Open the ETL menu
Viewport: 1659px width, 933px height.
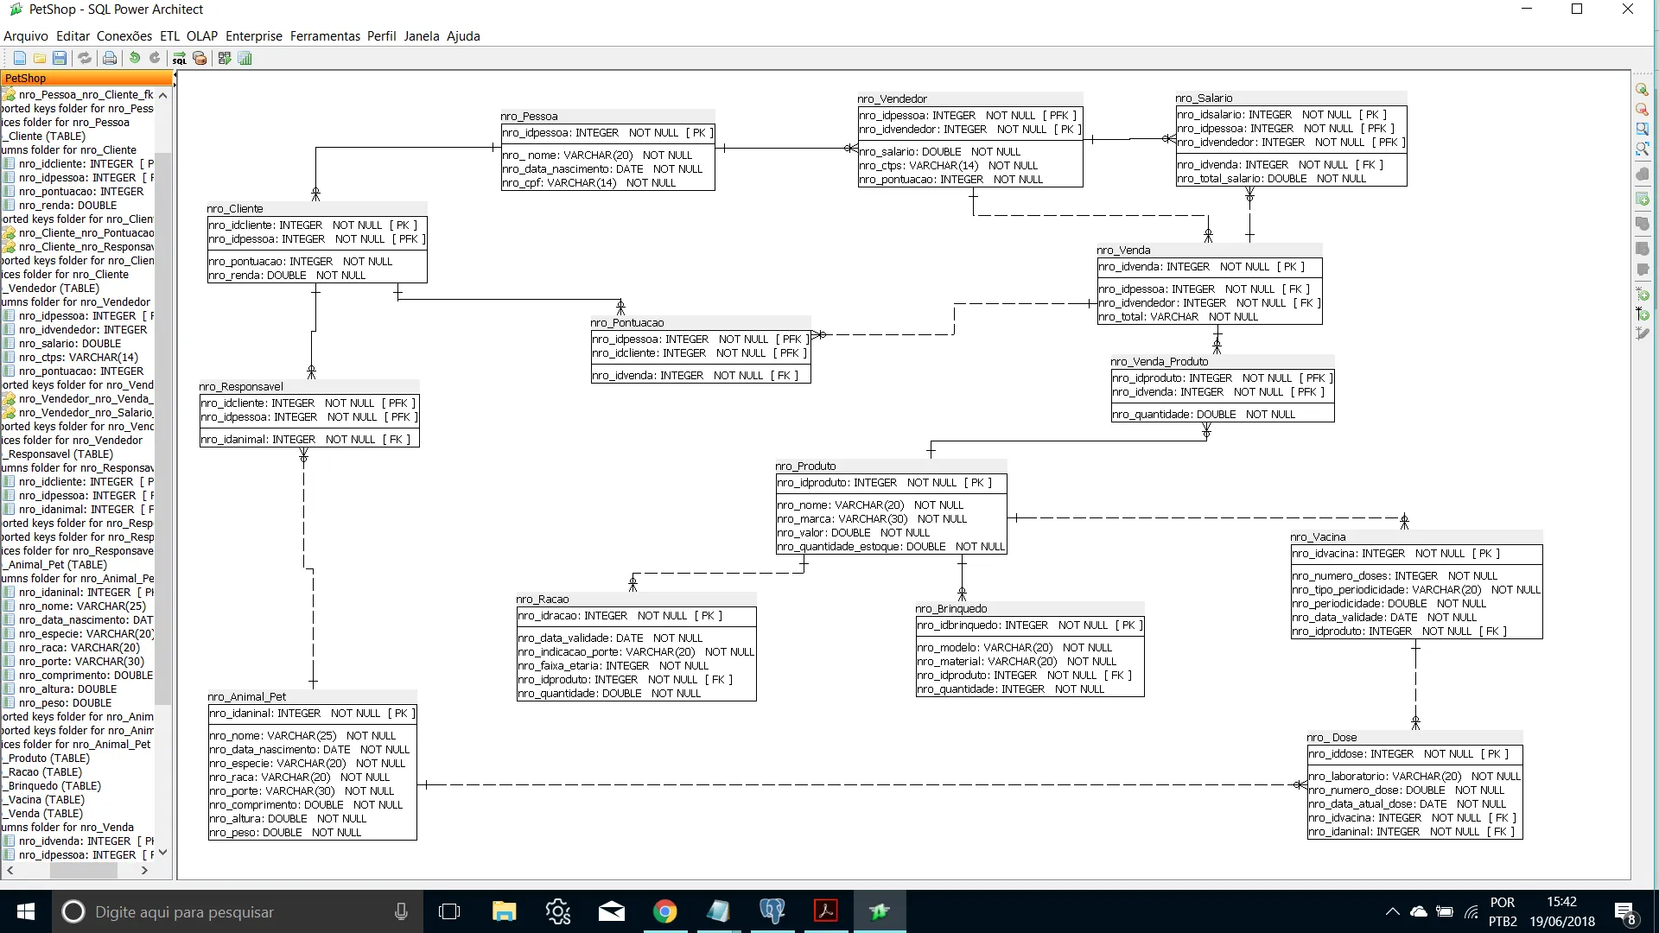tap(169, 36)
